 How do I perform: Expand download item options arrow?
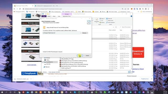[x=31, y=79]
